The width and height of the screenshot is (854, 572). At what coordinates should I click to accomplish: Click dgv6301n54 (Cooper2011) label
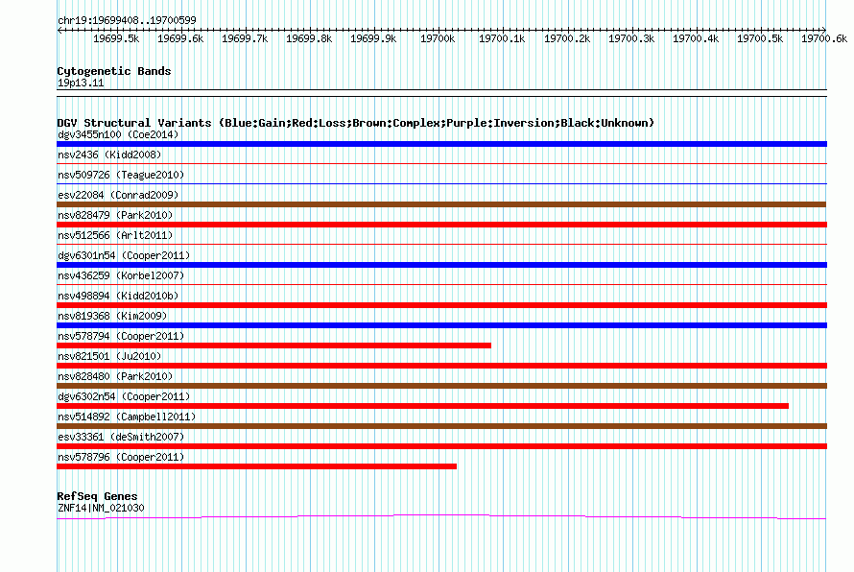[x=124, y=255]
